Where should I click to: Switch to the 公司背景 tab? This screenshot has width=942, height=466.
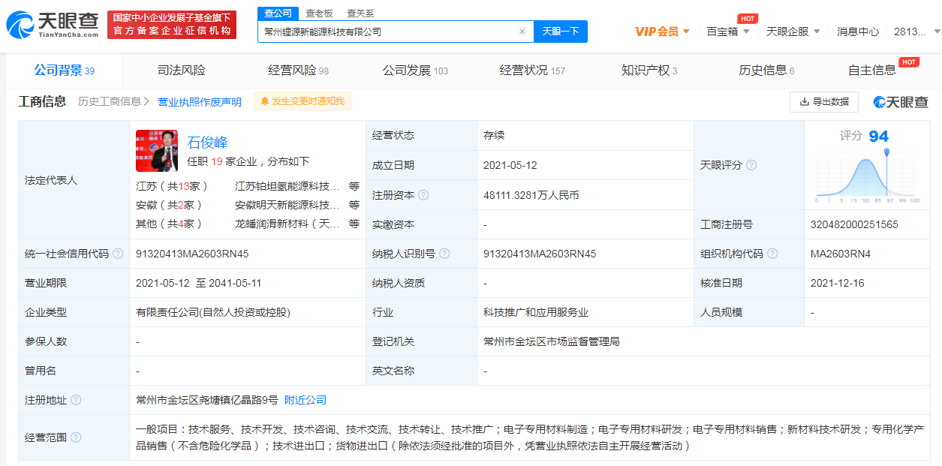click(64, 71)
